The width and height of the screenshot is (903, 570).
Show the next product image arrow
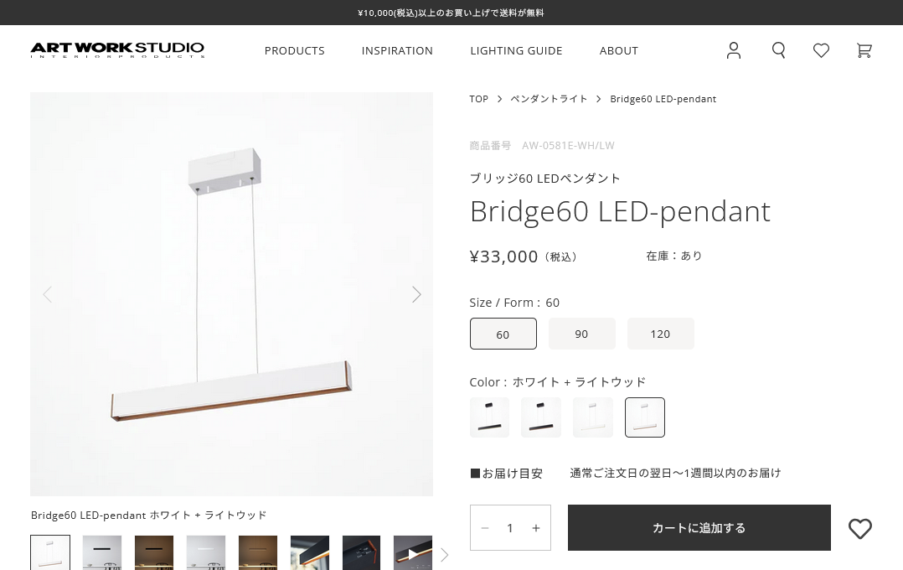pos(416,294)
